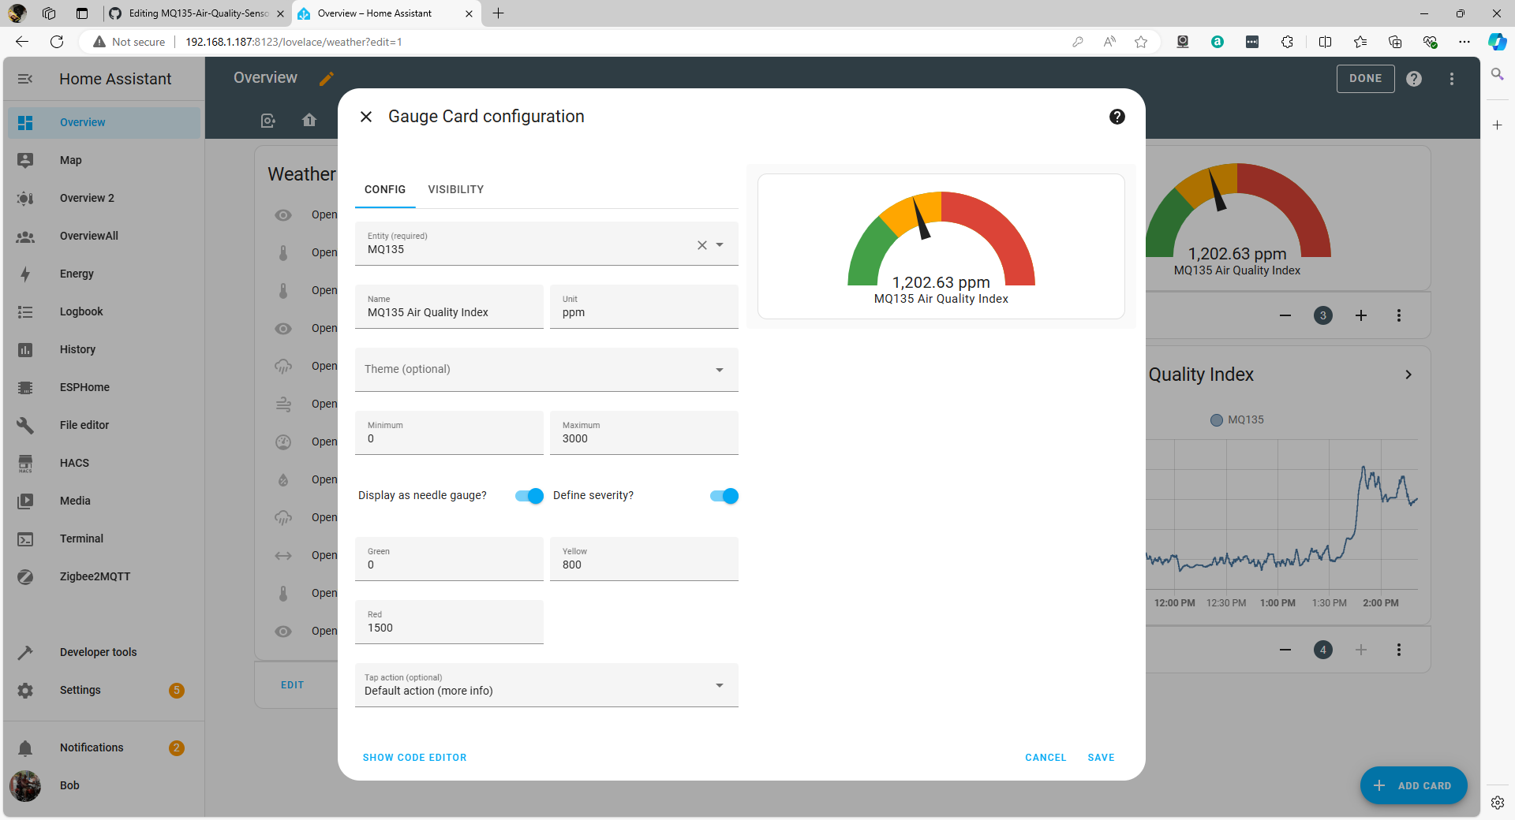The image size is (1515, 820).
Task: Open the Theme optional dropdown
Action: click(x=547, y=370)
